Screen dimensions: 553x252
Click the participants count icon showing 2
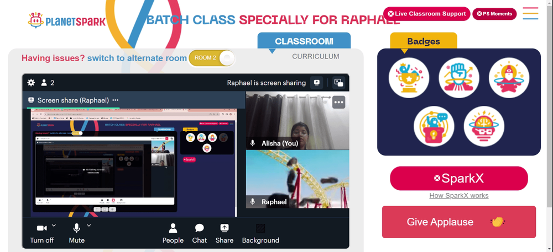pyautogui.click(x=48, y=83)
